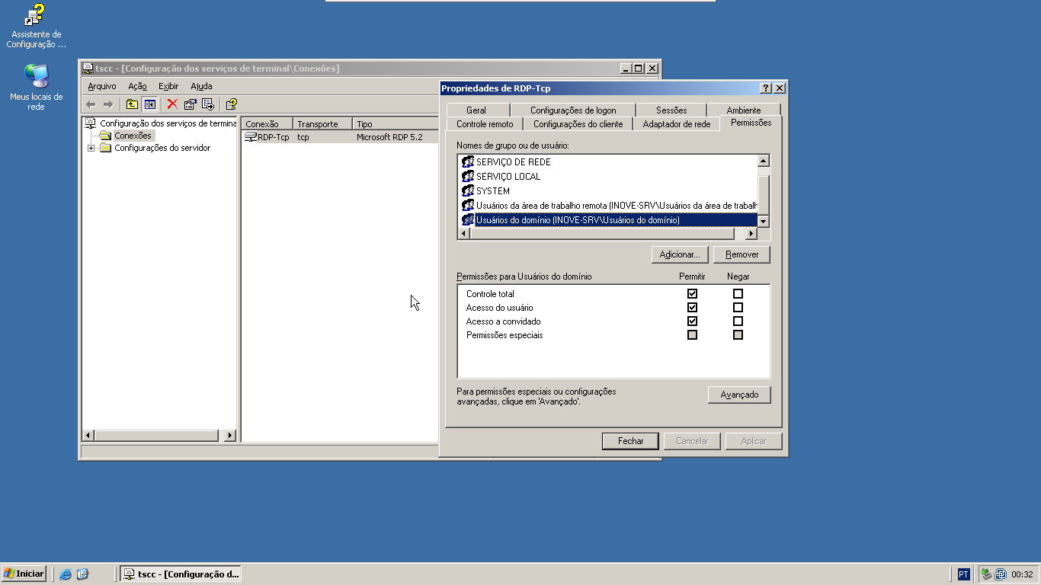Uncheck Permitir for Controle total
This screenshot has height=585, width=1041.
692,293
